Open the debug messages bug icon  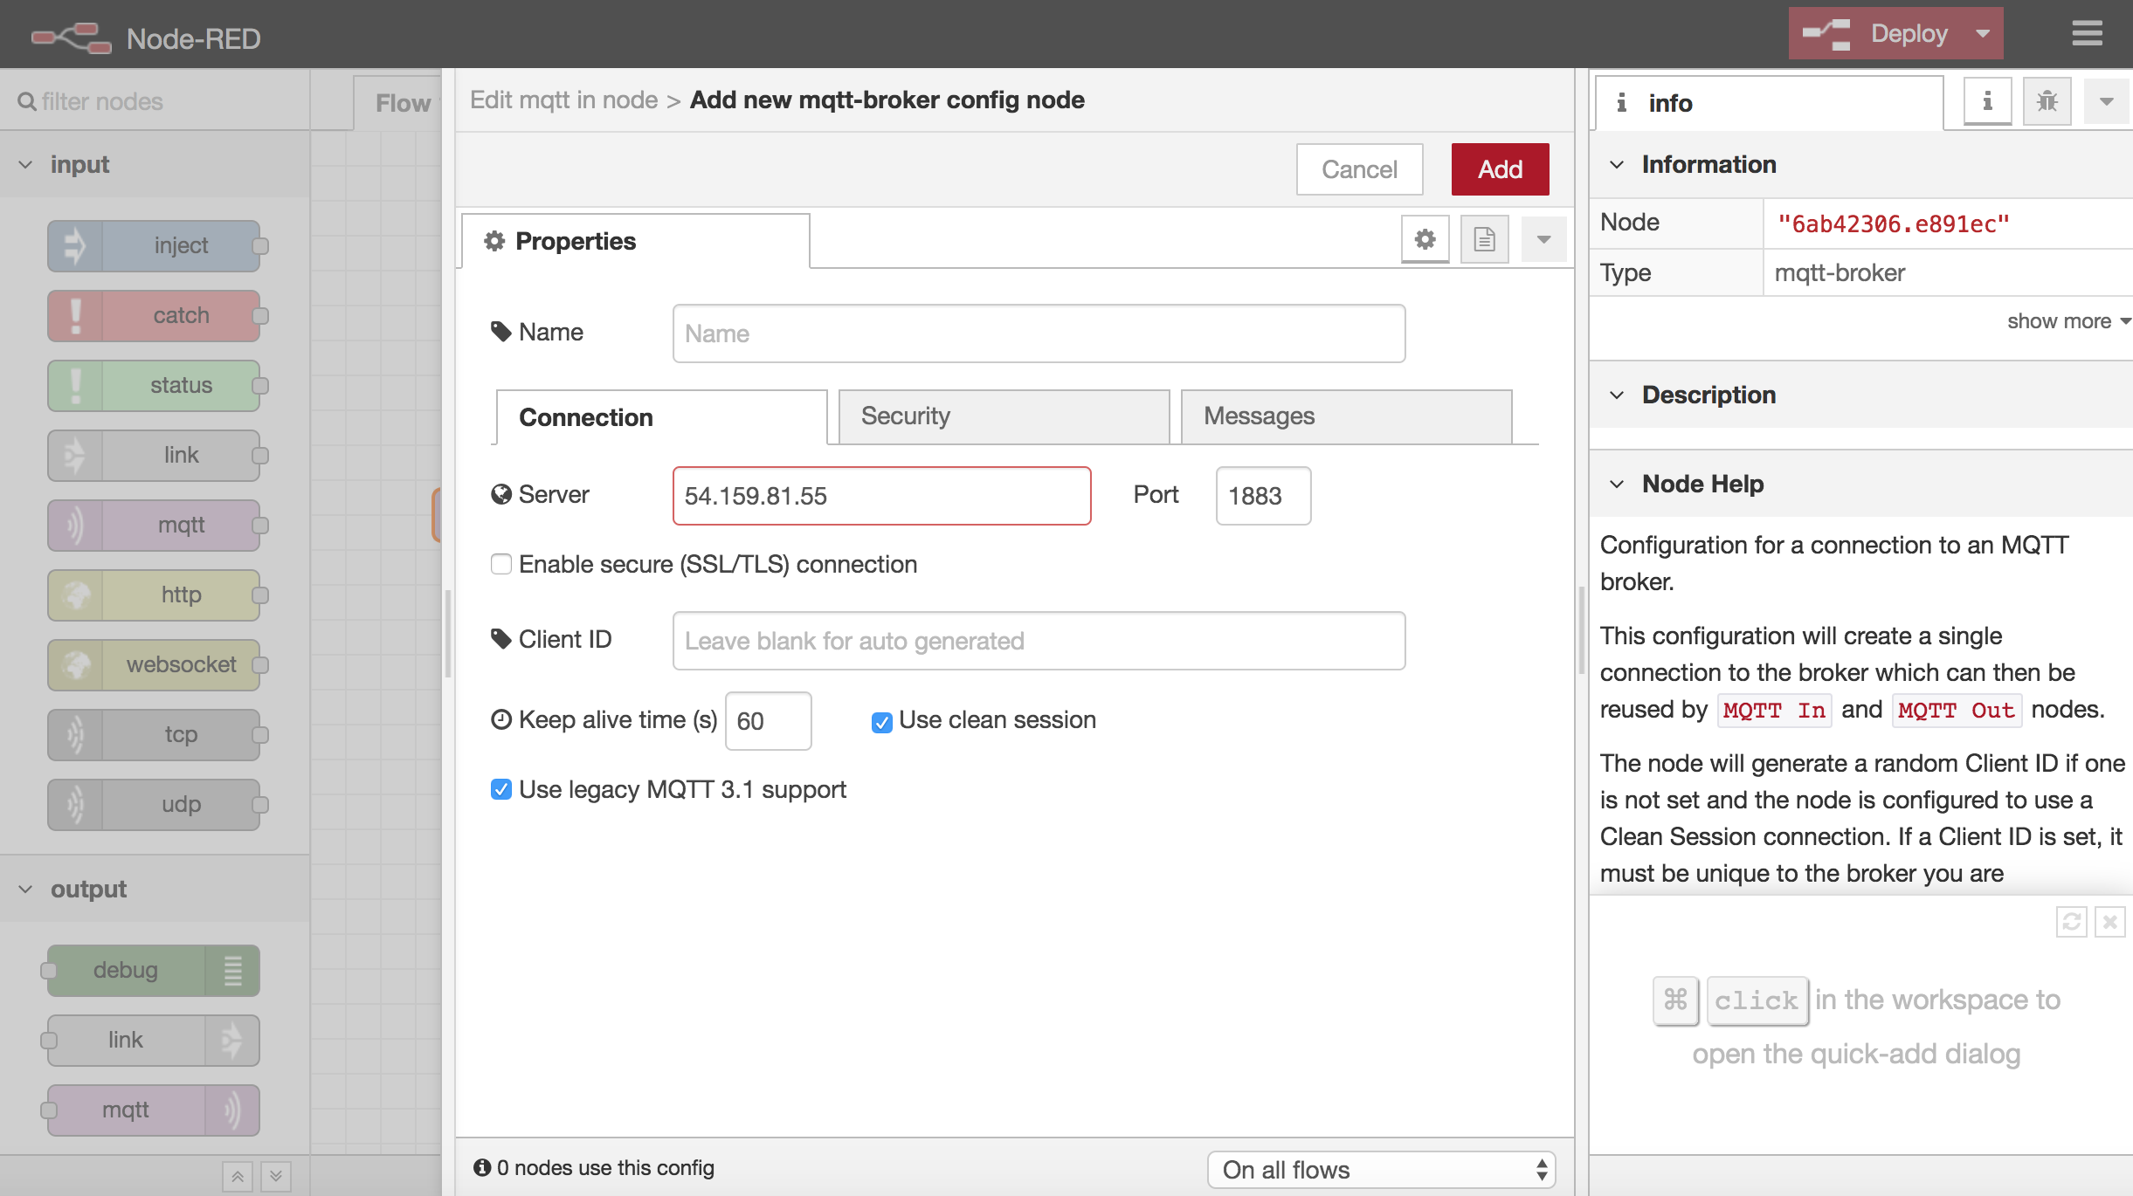pos(2047,101)
